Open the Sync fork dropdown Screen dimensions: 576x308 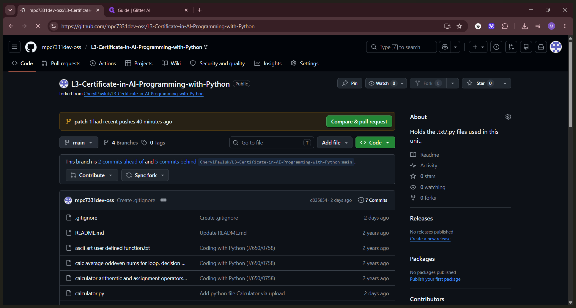click(x=145, y=175)
